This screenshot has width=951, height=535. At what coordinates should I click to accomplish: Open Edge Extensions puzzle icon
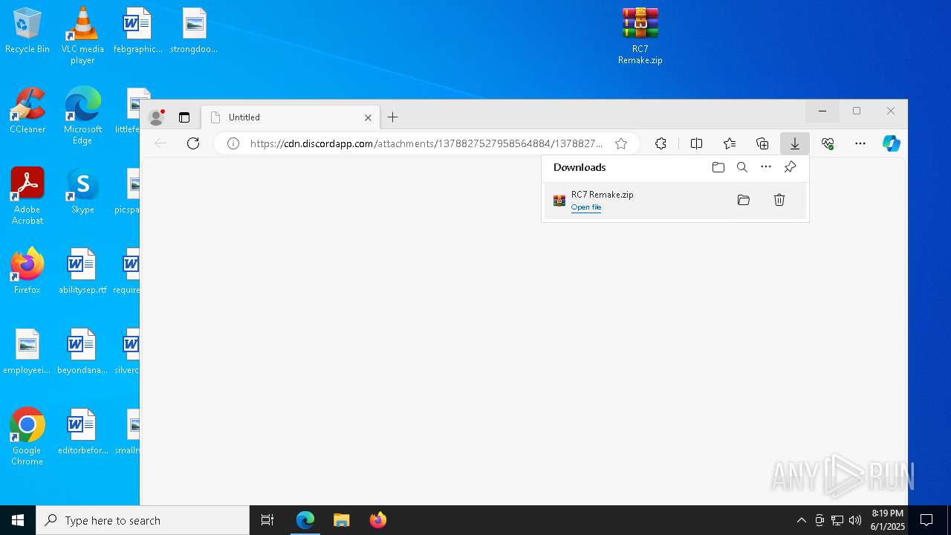660,143
